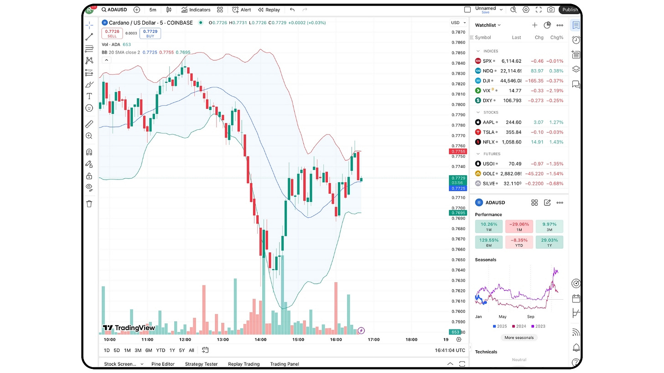Open the Stock Screener dropdown
This screenshot has height=373, width=664.
[x=124, y=364]
